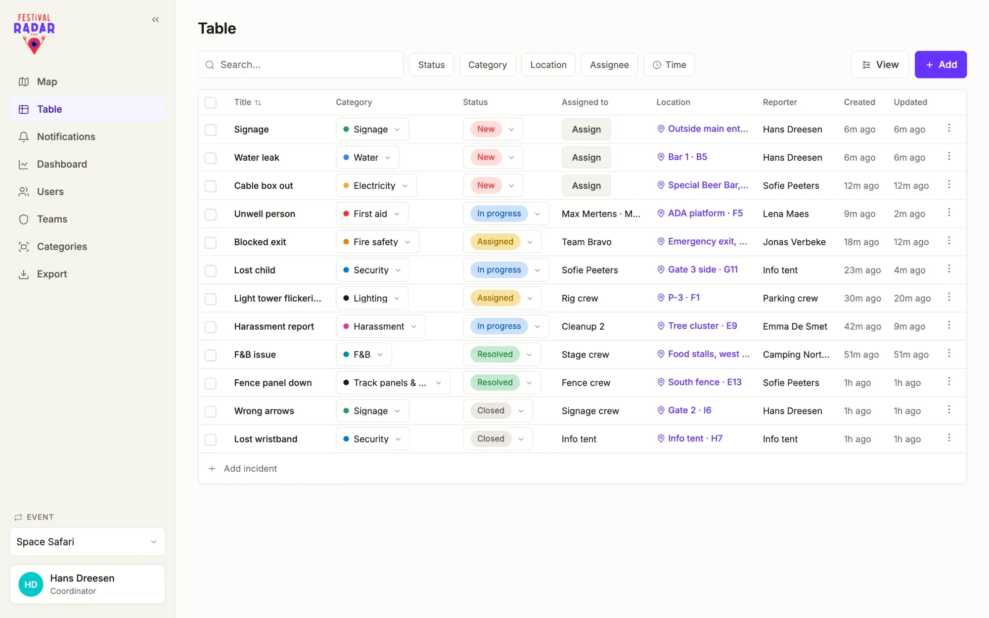Open three-dot menu for Unwell person row

pos(949,213)
